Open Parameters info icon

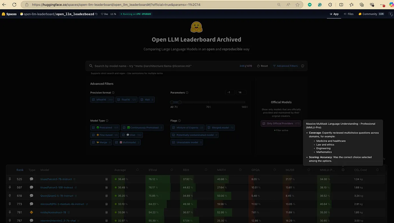[x=187, y=93]
